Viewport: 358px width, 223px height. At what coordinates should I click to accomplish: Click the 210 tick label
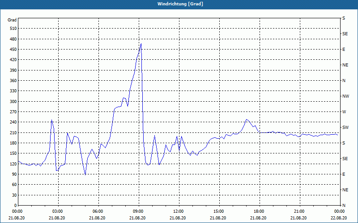point(13,132)
